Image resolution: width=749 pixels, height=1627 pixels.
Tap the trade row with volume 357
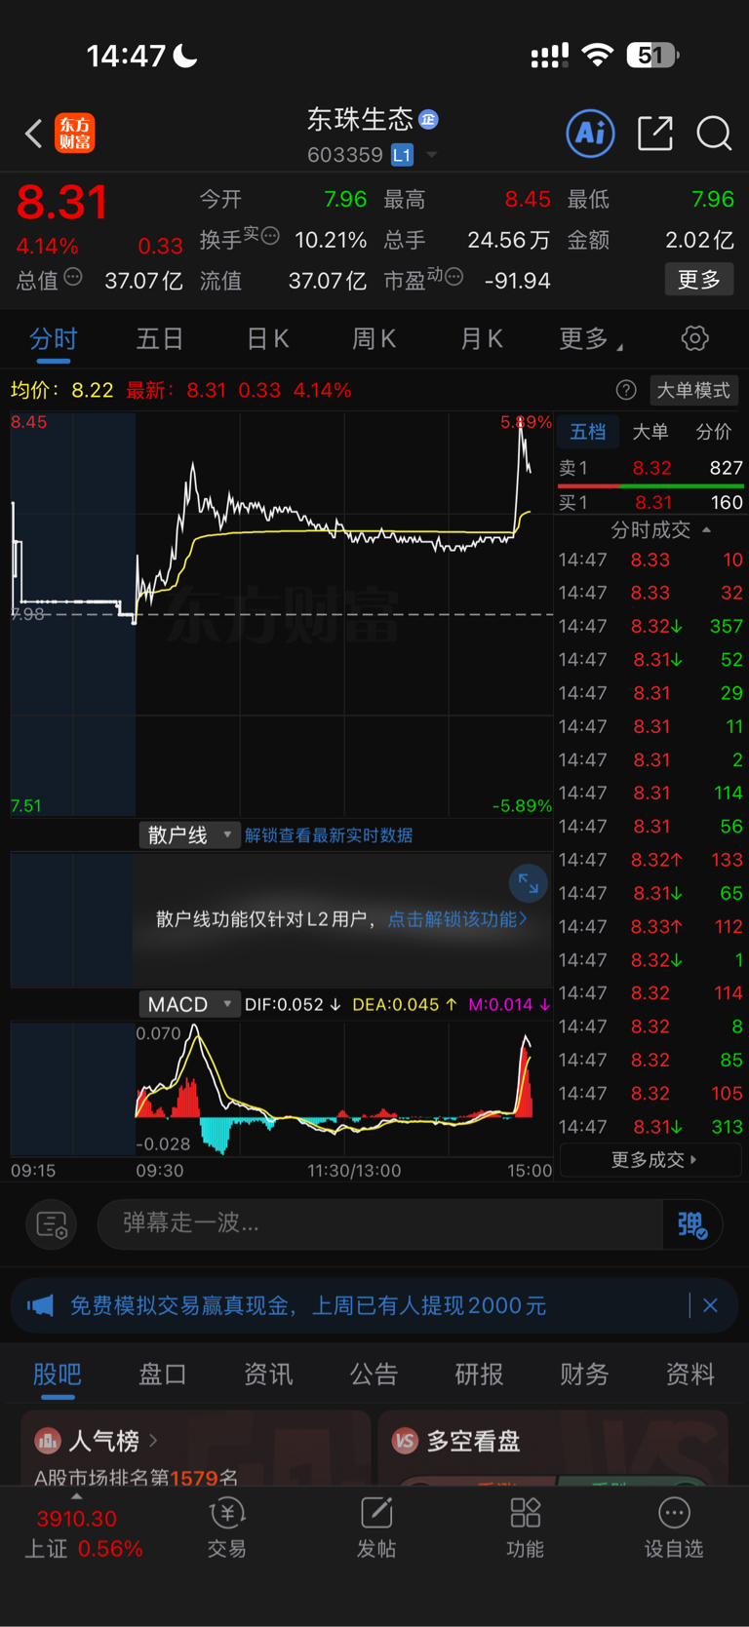pos(650,626)
